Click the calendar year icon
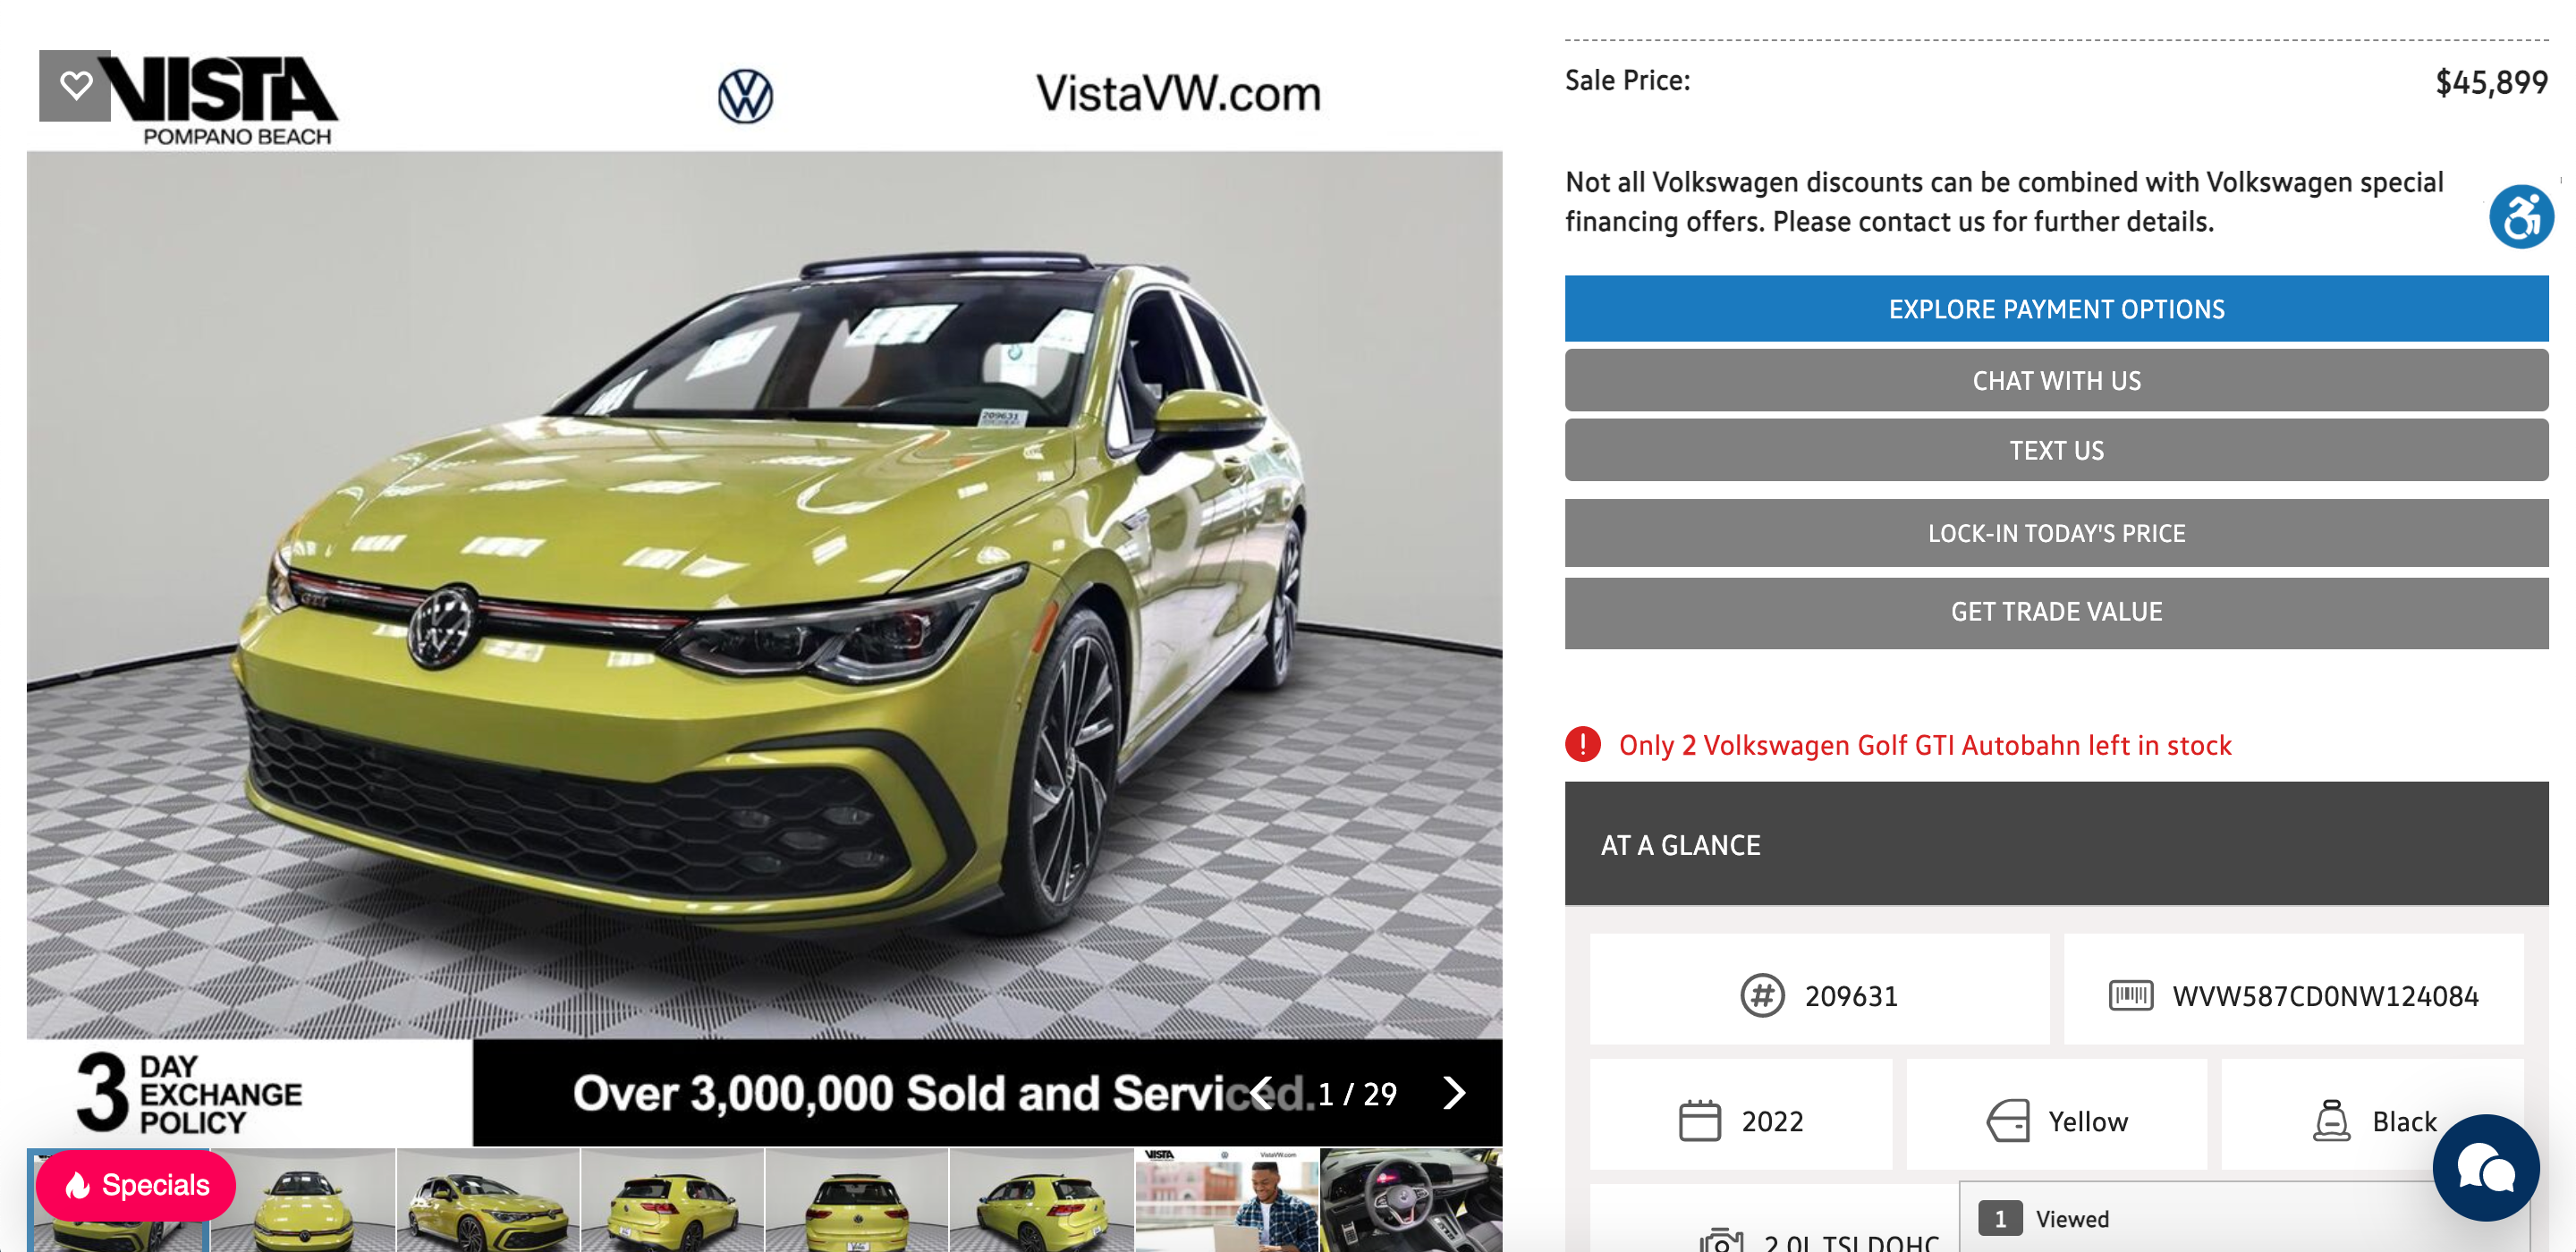 pos(1699,1121)
